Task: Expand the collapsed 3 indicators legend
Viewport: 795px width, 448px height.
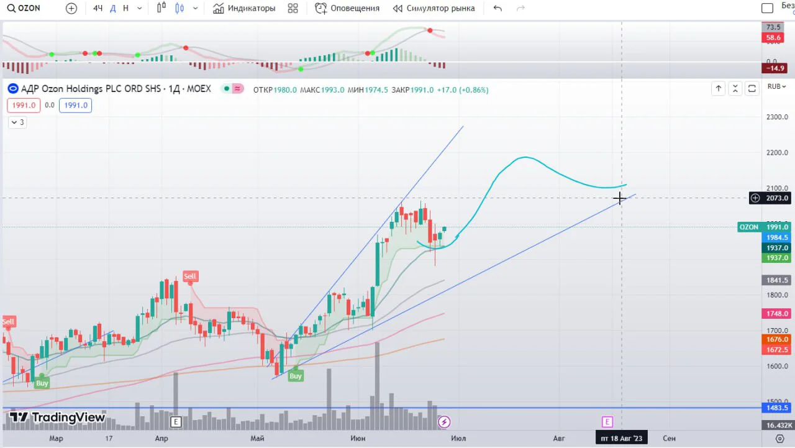Action: pos(17,122)
